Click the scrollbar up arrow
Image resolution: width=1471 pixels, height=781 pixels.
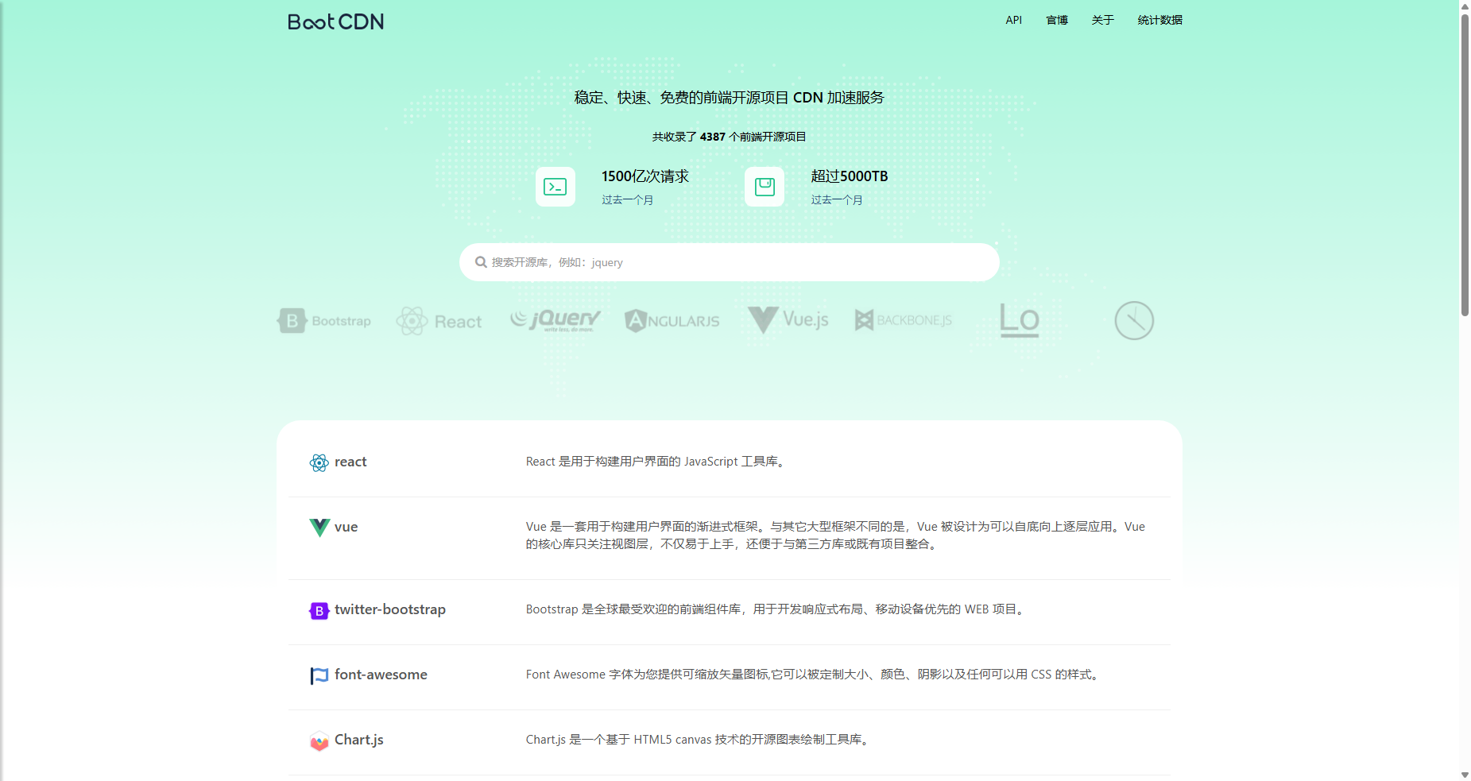click(x=1465, y=6)
